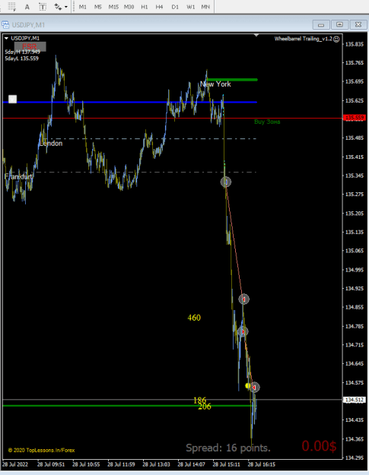Click the trade circle marker near 134.855
Screen dimensions: 369x475
243,299
